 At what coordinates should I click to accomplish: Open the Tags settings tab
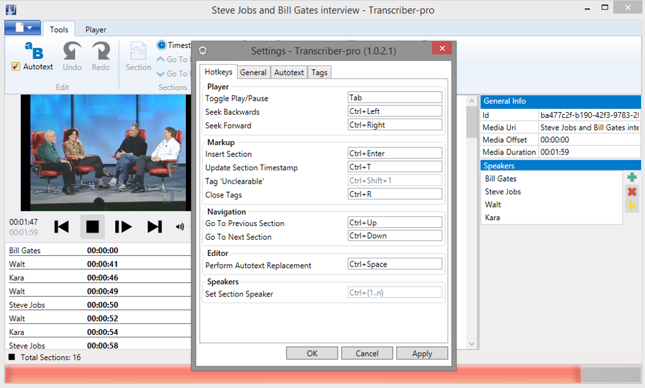click(x=319, y=73)
